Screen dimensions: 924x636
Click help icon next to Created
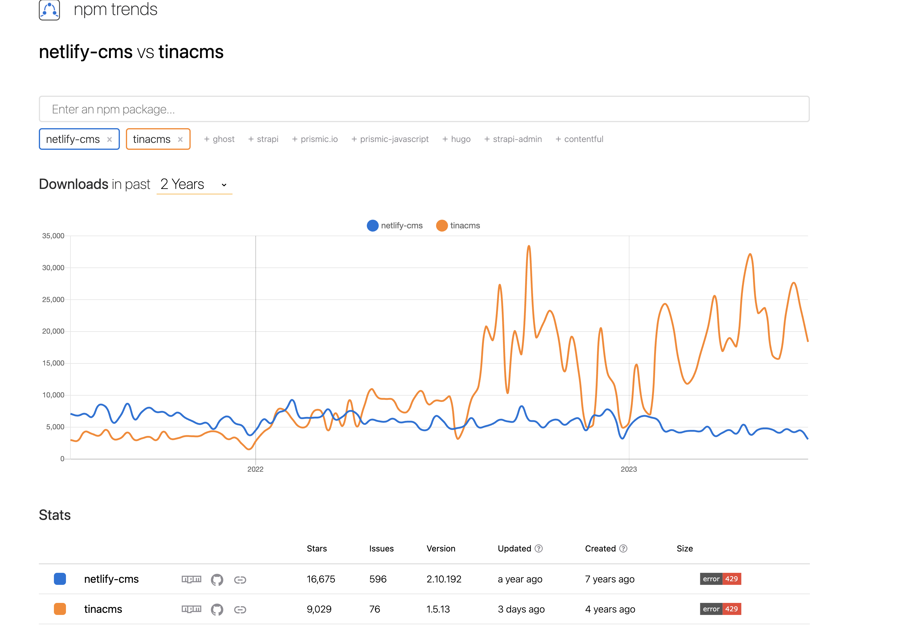click(x=623, y=548)
